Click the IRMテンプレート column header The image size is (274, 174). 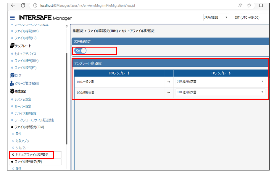tap(119, 73)
